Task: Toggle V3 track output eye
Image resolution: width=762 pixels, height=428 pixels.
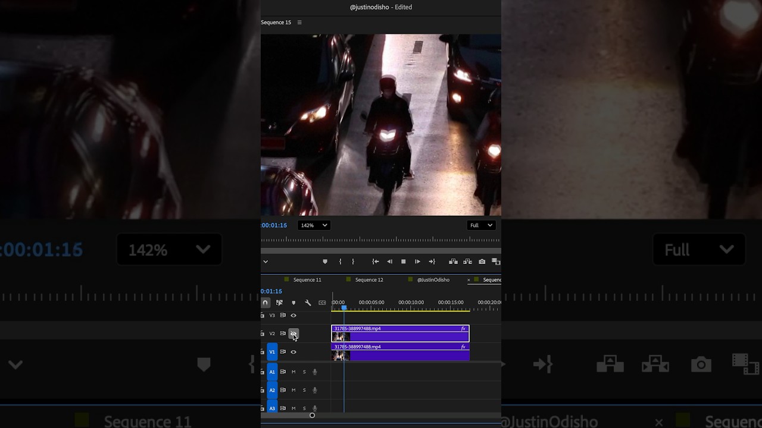Action: tap(293, 316)
